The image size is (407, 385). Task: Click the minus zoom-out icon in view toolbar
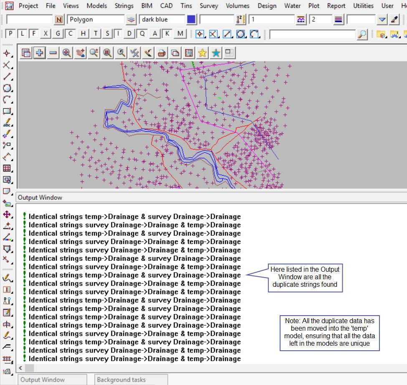coord(53,53)
